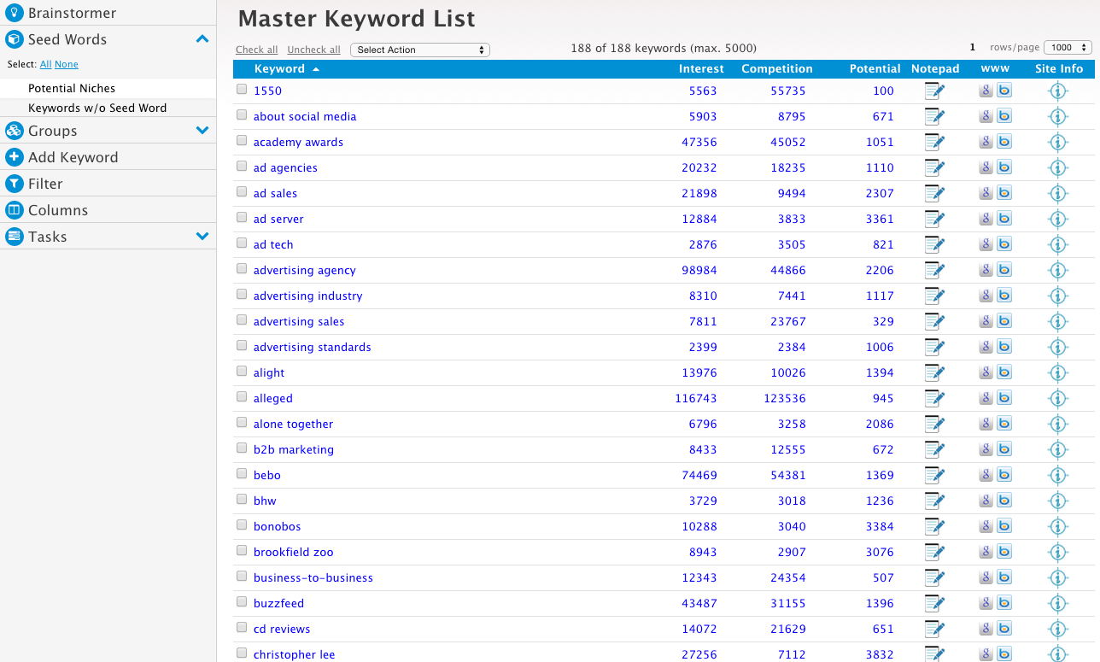Open the Site Info icon for "buzzfeed"
1100x662 pixels.
click(x=1058, y=603)
